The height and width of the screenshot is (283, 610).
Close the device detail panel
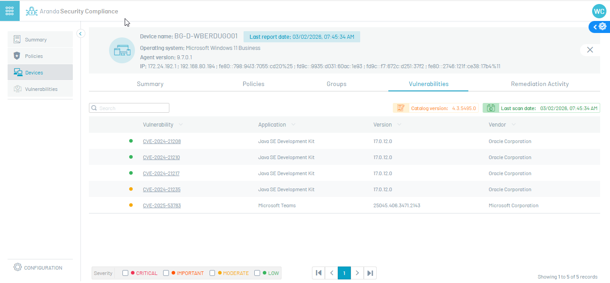(590, 50)
